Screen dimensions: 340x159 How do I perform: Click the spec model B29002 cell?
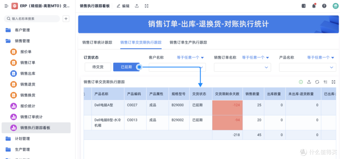pyautogui.click(x=179, y=123)
